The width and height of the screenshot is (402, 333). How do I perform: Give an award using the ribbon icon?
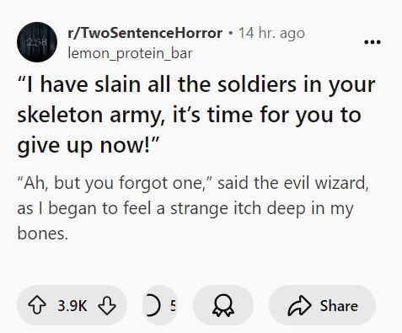point(223,305)
